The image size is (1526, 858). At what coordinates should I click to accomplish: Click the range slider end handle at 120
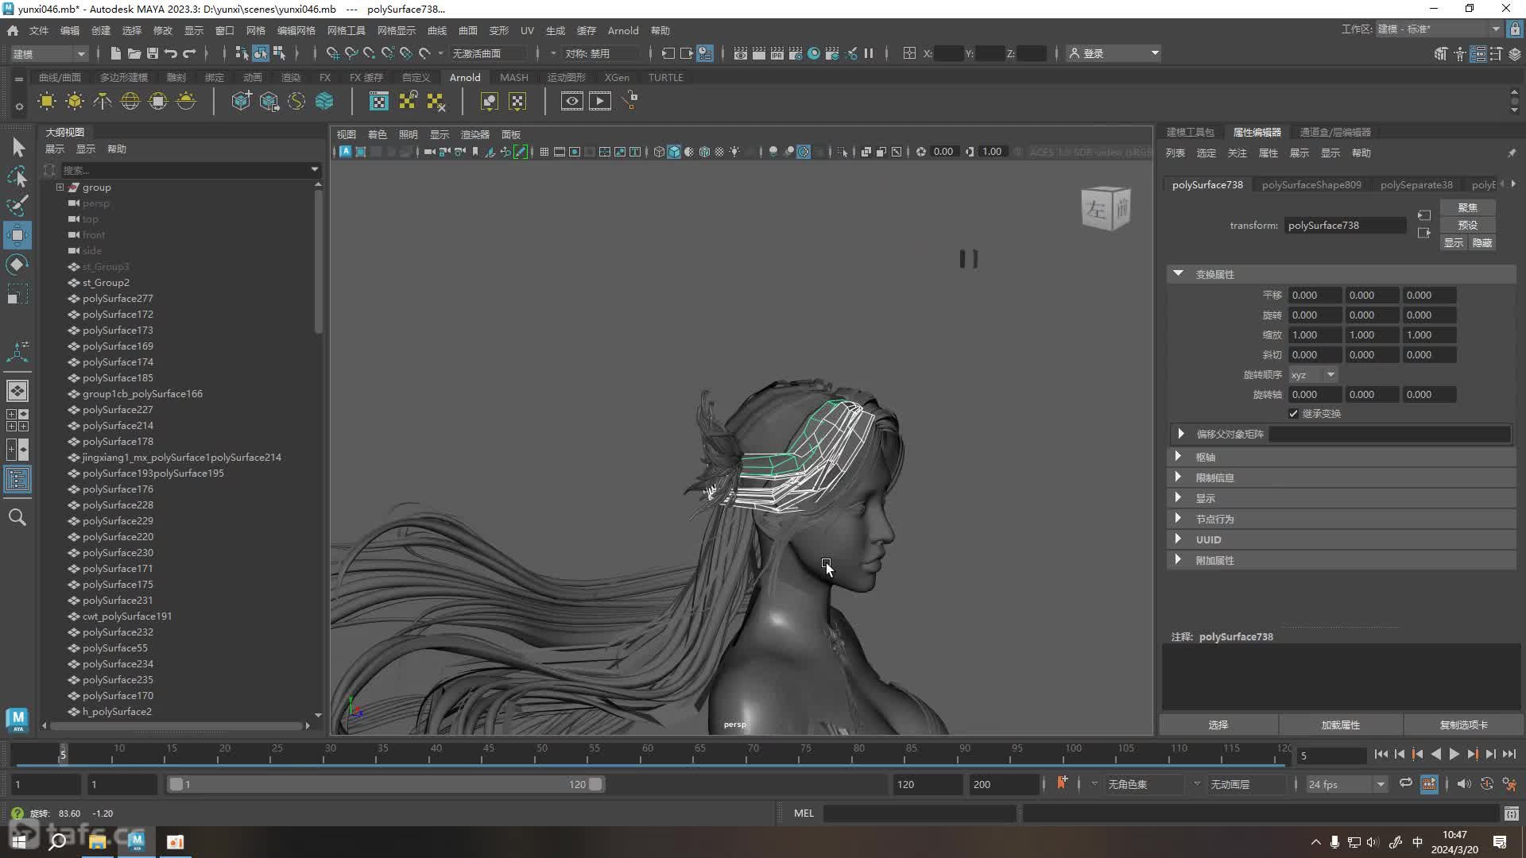595,784
